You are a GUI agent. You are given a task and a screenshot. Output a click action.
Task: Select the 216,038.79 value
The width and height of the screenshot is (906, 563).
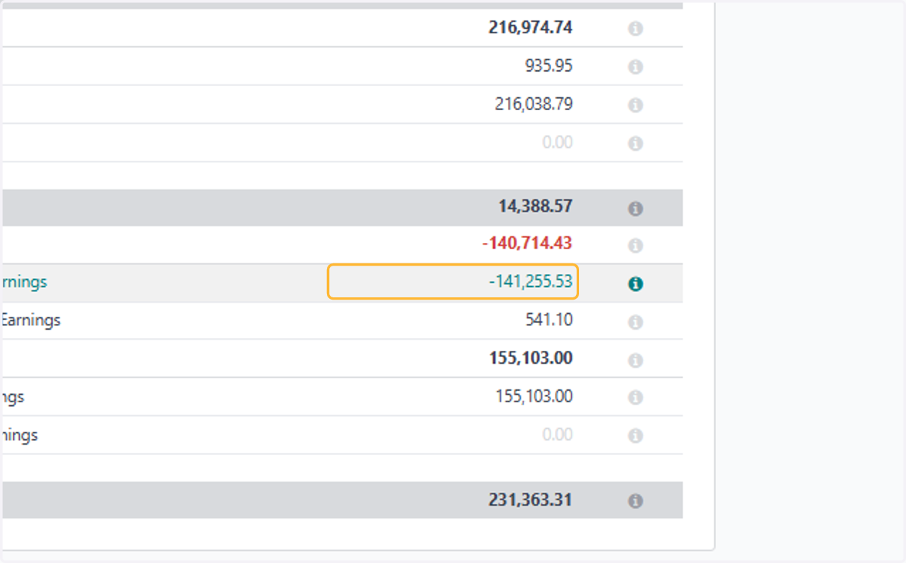click(534, 103)
